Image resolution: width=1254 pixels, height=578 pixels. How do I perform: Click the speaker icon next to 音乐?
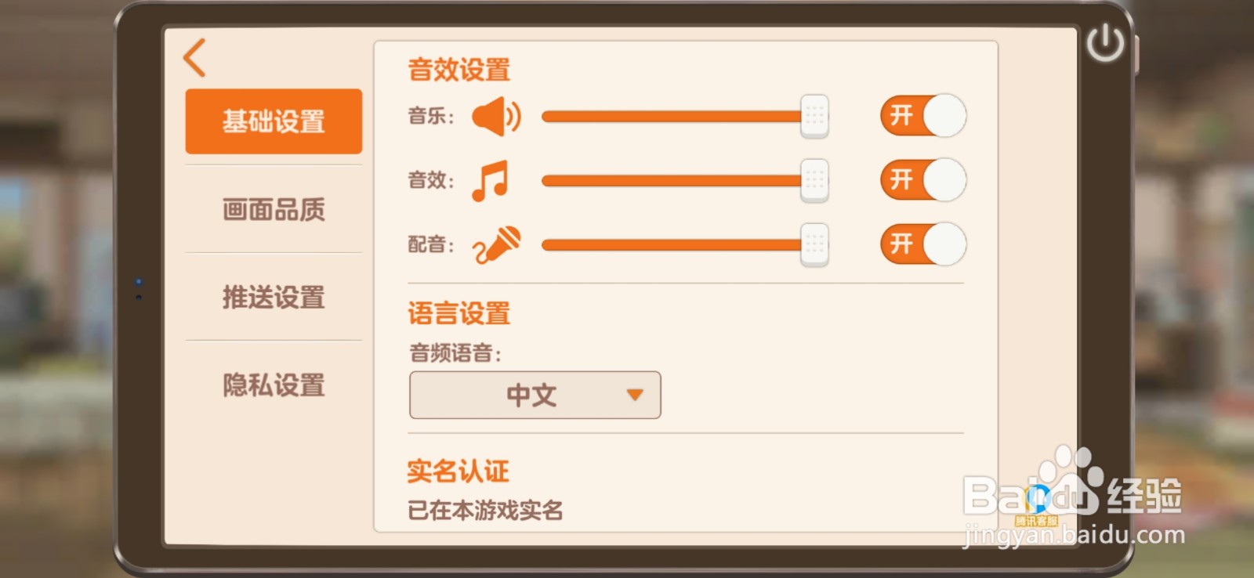[x=498, y=116]
